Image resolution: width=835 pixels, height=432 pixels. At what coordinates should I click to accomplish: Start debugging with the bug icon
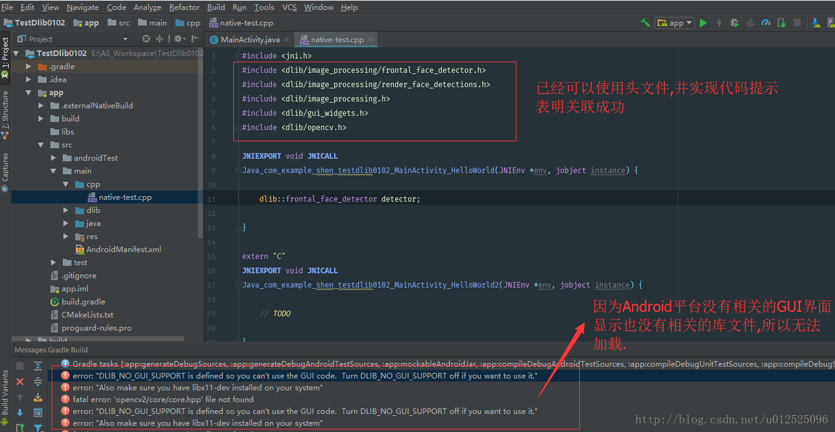point(734,22)
